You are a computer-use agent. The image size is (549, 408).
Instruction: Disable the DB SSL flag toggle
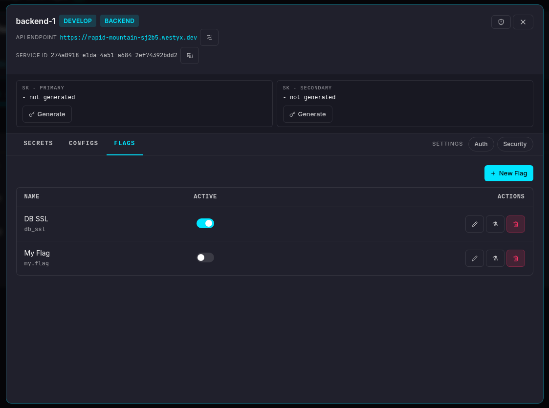click(x=205, y=223)
